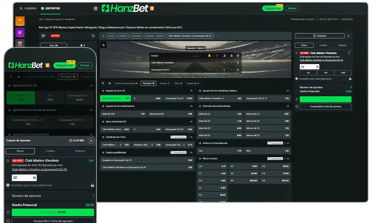The height and width of the screenshot is (223, 373).
Task: Click the lock icon beside Contribuir para Caixa Misteriosa on desktop
Action: click(x=350, y=79)
